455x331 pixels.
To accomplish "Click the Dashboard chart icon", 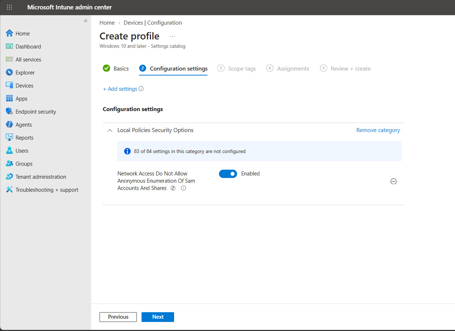I will click(x=9, y=46).
